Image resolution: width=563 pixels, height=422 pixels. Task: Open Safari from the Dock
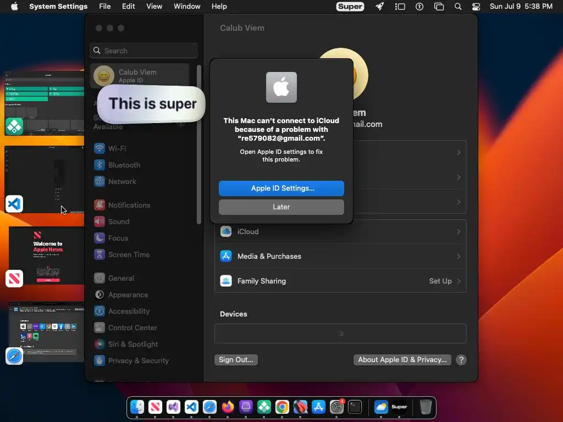click(209, 407)
